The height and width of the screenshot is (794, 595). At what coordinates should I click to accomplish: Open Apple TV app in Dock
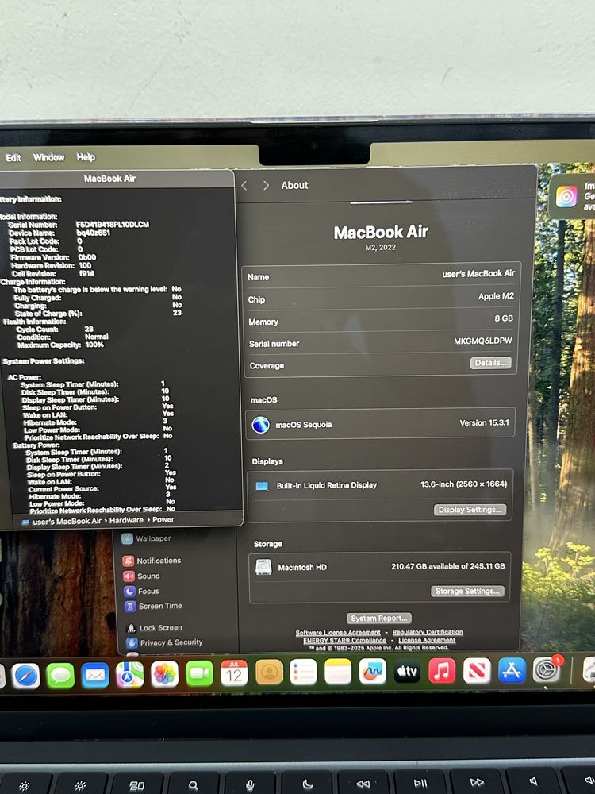pos(407,672)
